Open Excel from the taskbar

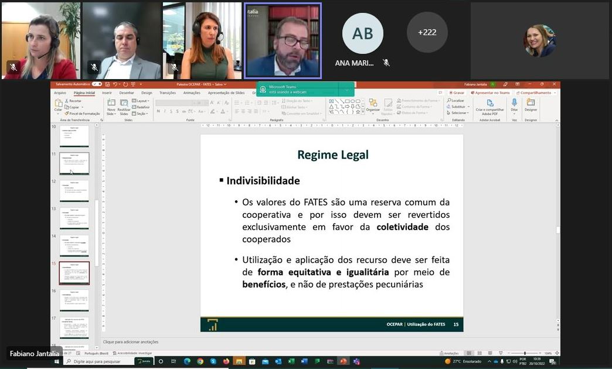(x=291, y=361)
